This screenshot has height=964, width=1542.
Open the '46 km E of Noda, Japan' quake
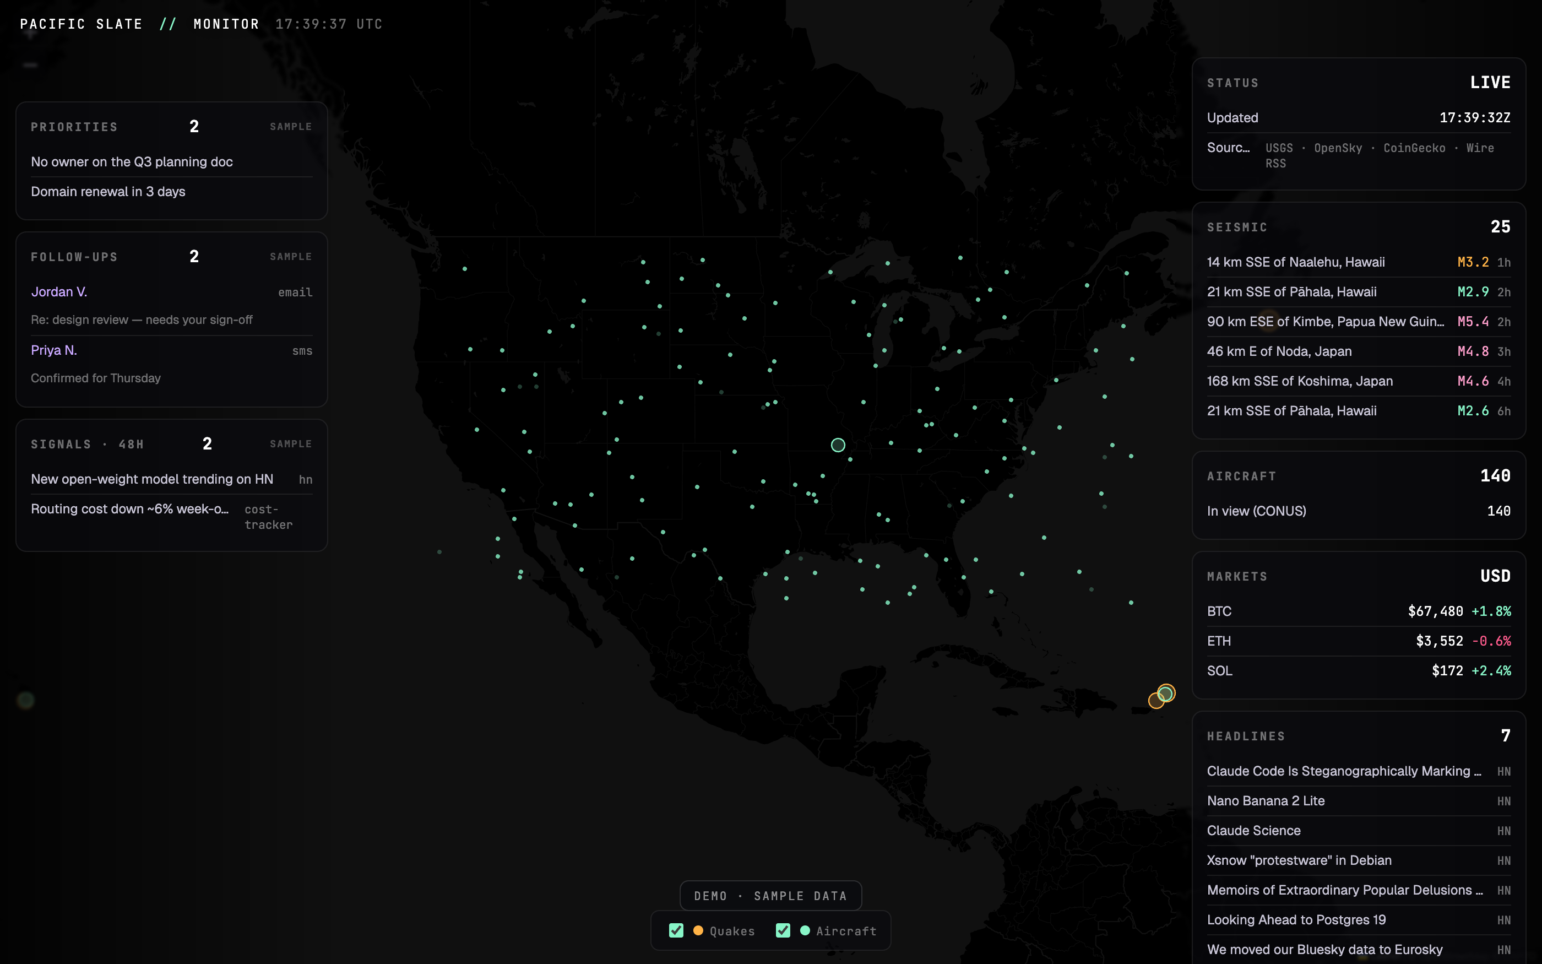tap(1359, 351)
